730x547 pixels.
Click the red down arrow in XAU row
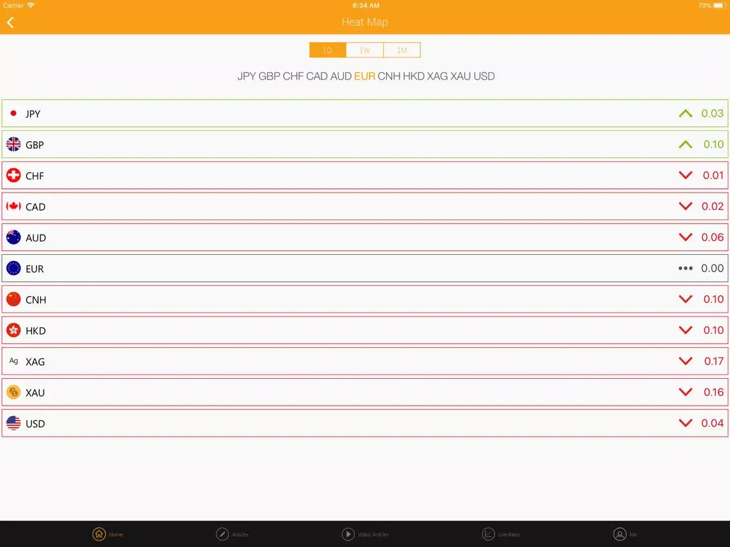(685, 392)
